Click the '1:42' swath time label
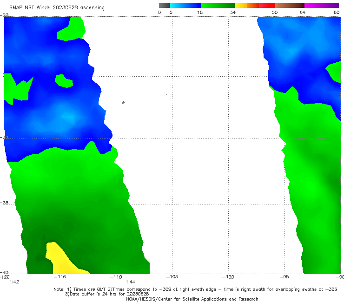 pyautogui.click(x=14, y=282)
